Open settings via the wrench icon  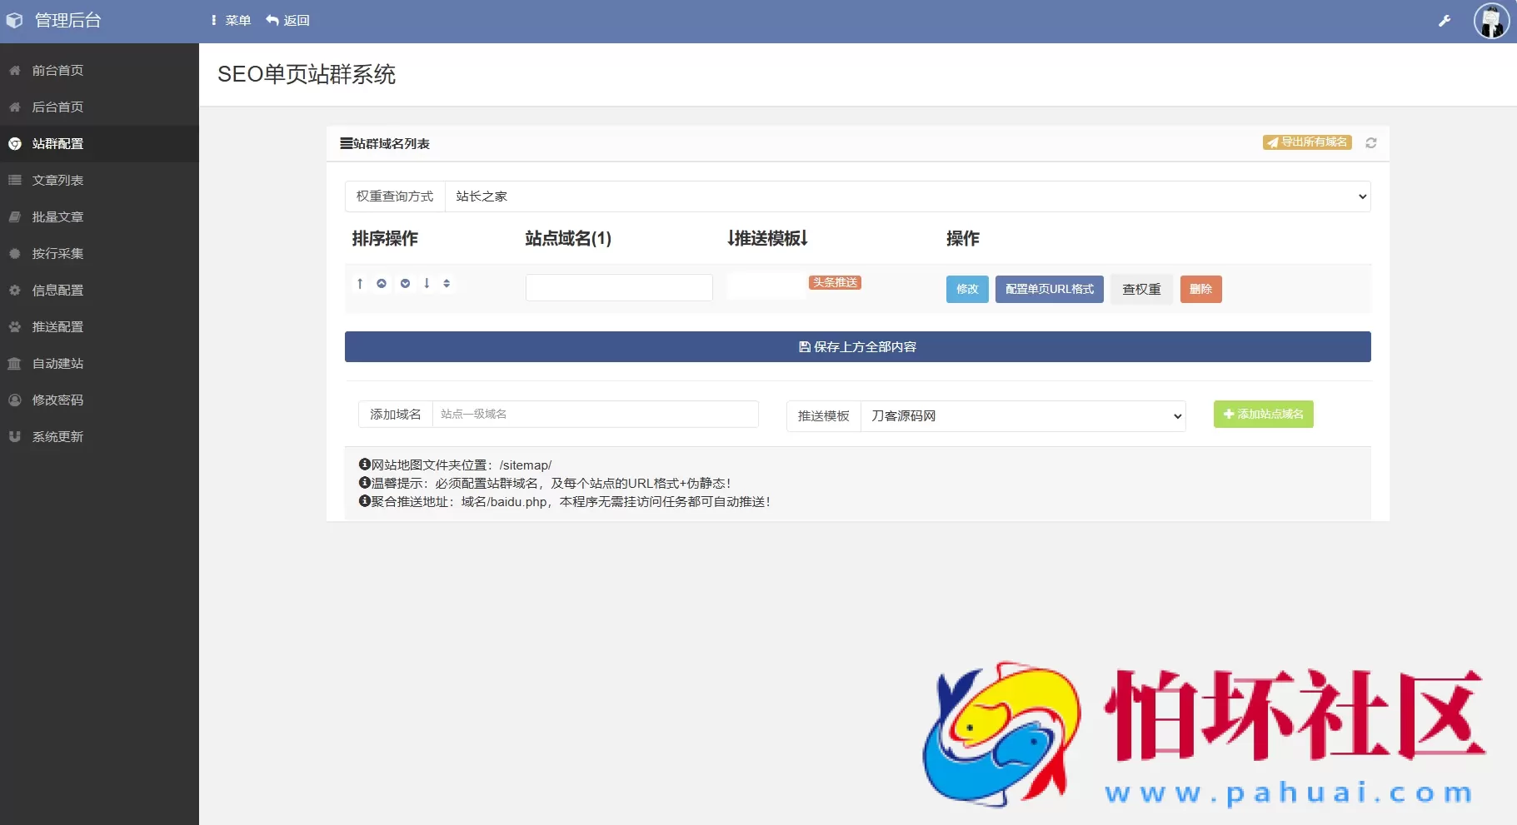[1445, 20]
